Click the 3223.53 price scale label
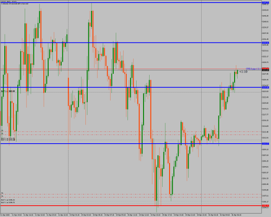This screenshot has height=217, width=271. tap(265, 91)
